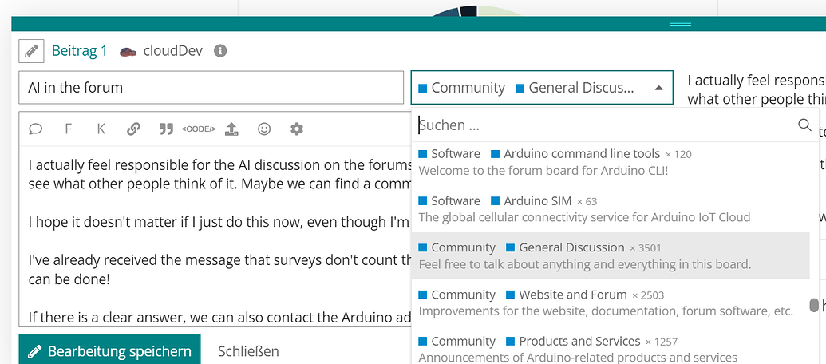The height and width of the screenshot is (364, 826).
Task: Open the Beitrag 1 link
Action: point(79,51)
